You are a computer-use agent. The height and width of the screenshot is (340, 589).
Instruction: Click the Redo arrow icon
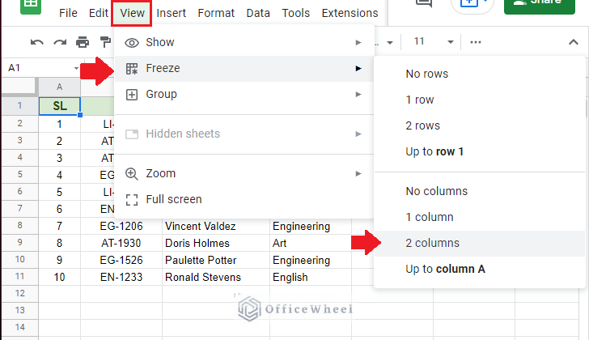point(60,42)
